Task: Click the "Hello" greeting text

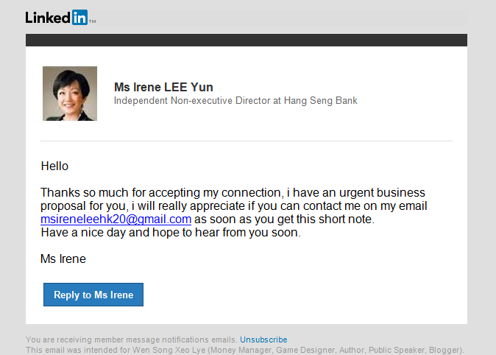Action: click(x=54, y=166)
